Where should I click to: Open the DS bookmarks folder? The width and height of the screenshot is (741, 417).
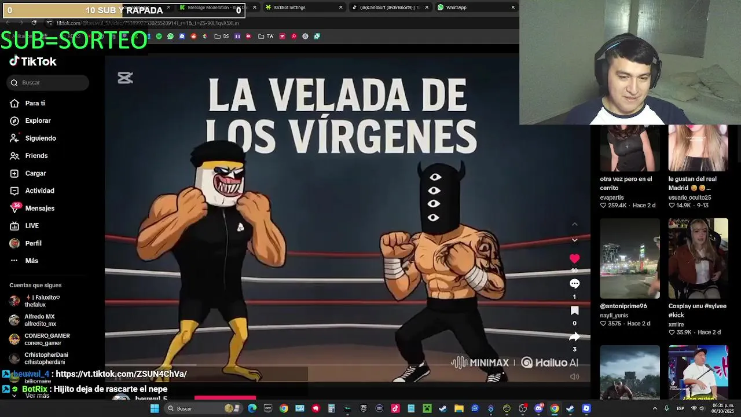[x=221, y=36]
